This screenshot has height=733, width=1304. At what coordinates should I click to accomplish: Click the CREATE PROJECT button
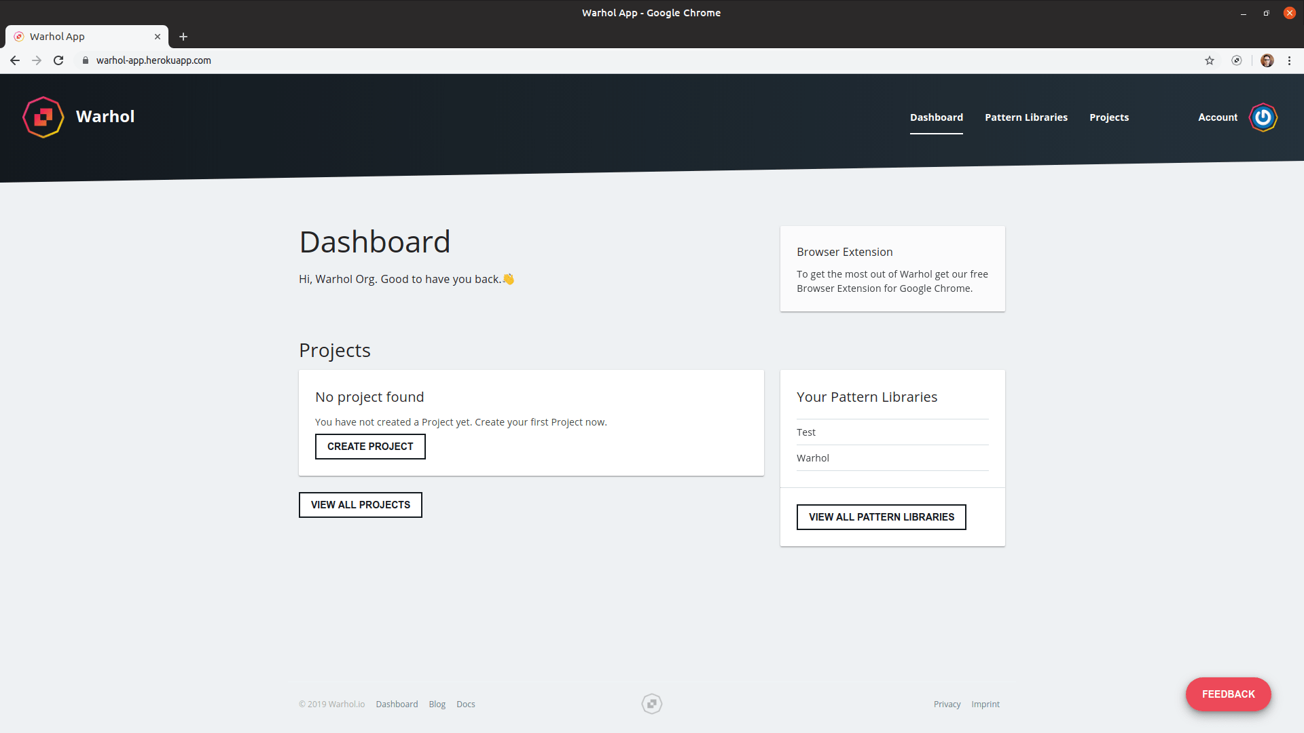tap(370, 447)
